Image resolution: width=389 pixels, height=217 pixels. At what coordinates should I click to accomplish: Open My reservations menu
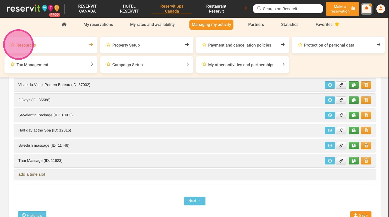(98, 25)
